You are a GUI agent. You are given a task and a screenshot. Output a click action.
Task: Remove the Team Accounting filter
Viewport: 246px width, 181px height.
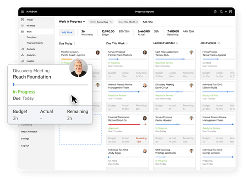(111, 22)
